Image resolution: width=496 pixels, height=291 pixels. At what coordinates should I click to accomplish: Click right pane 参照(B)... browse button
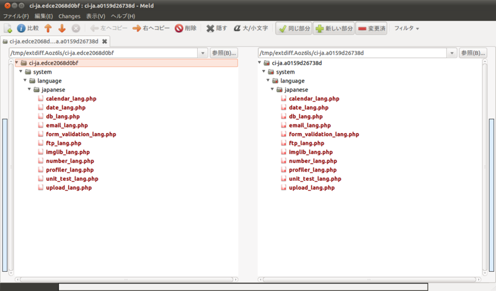coord(473,53)
